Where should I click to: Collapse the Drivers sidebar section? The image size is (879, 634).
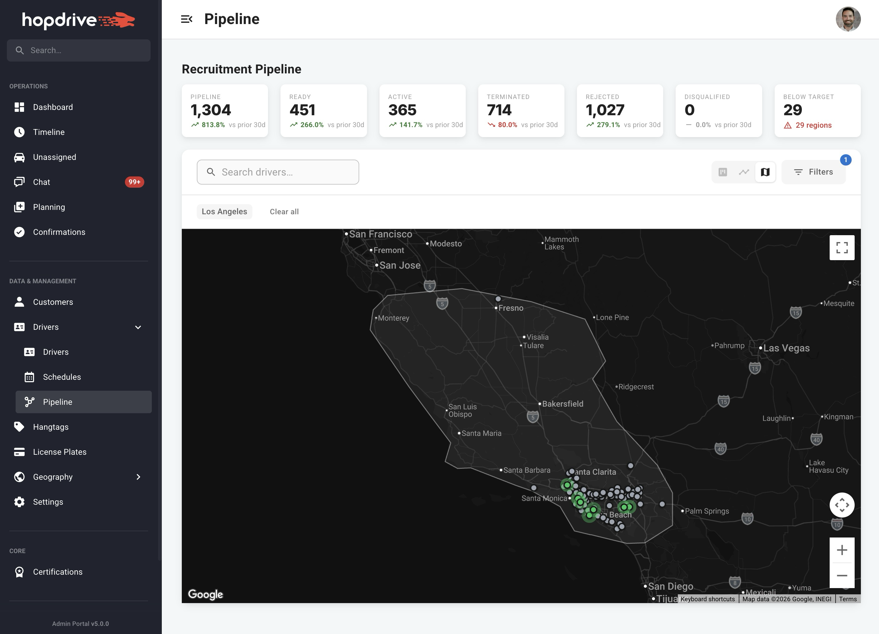[138, 327]
